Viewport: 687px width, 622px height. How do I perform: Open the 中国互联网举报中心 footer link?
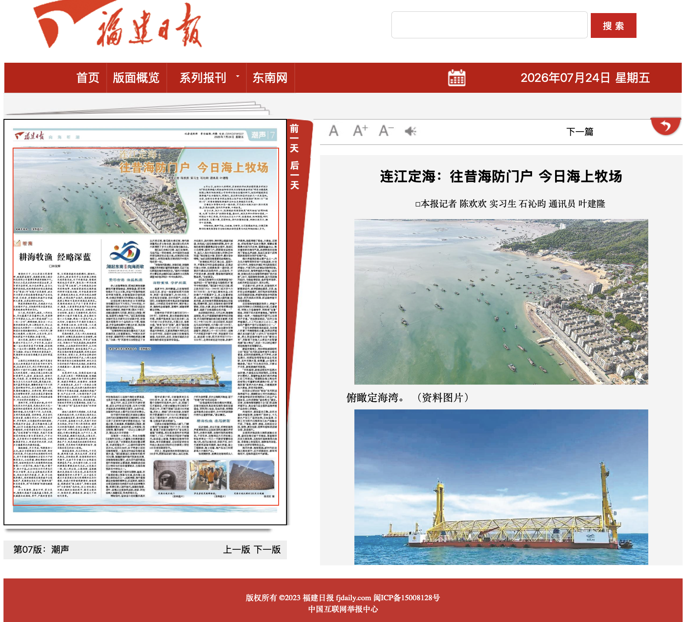[343, 609]
